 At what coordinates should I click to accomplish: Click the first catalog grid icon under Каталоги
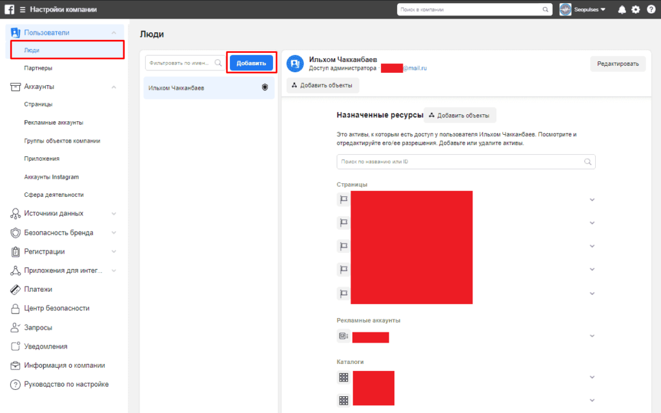[x=343, y=377]
